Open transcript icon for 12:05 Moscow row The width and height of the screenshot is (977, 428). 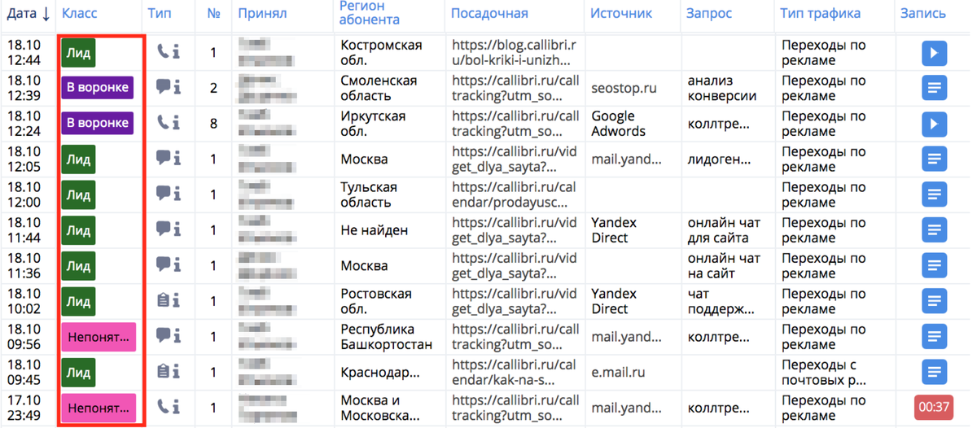tap(934, 159)
